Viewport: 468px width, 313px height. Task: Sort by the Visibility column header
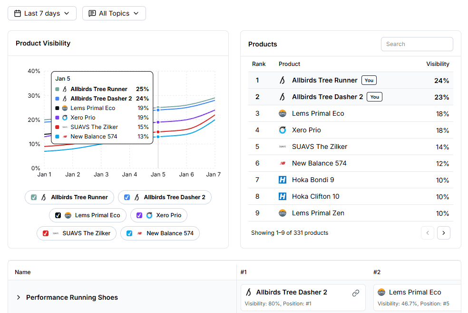pos(437,64)
